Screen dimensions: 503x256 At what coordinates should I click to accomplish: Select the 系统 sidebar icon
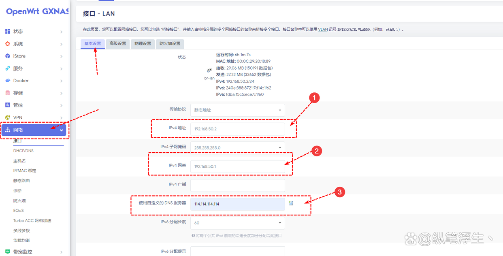click(18, 43)
